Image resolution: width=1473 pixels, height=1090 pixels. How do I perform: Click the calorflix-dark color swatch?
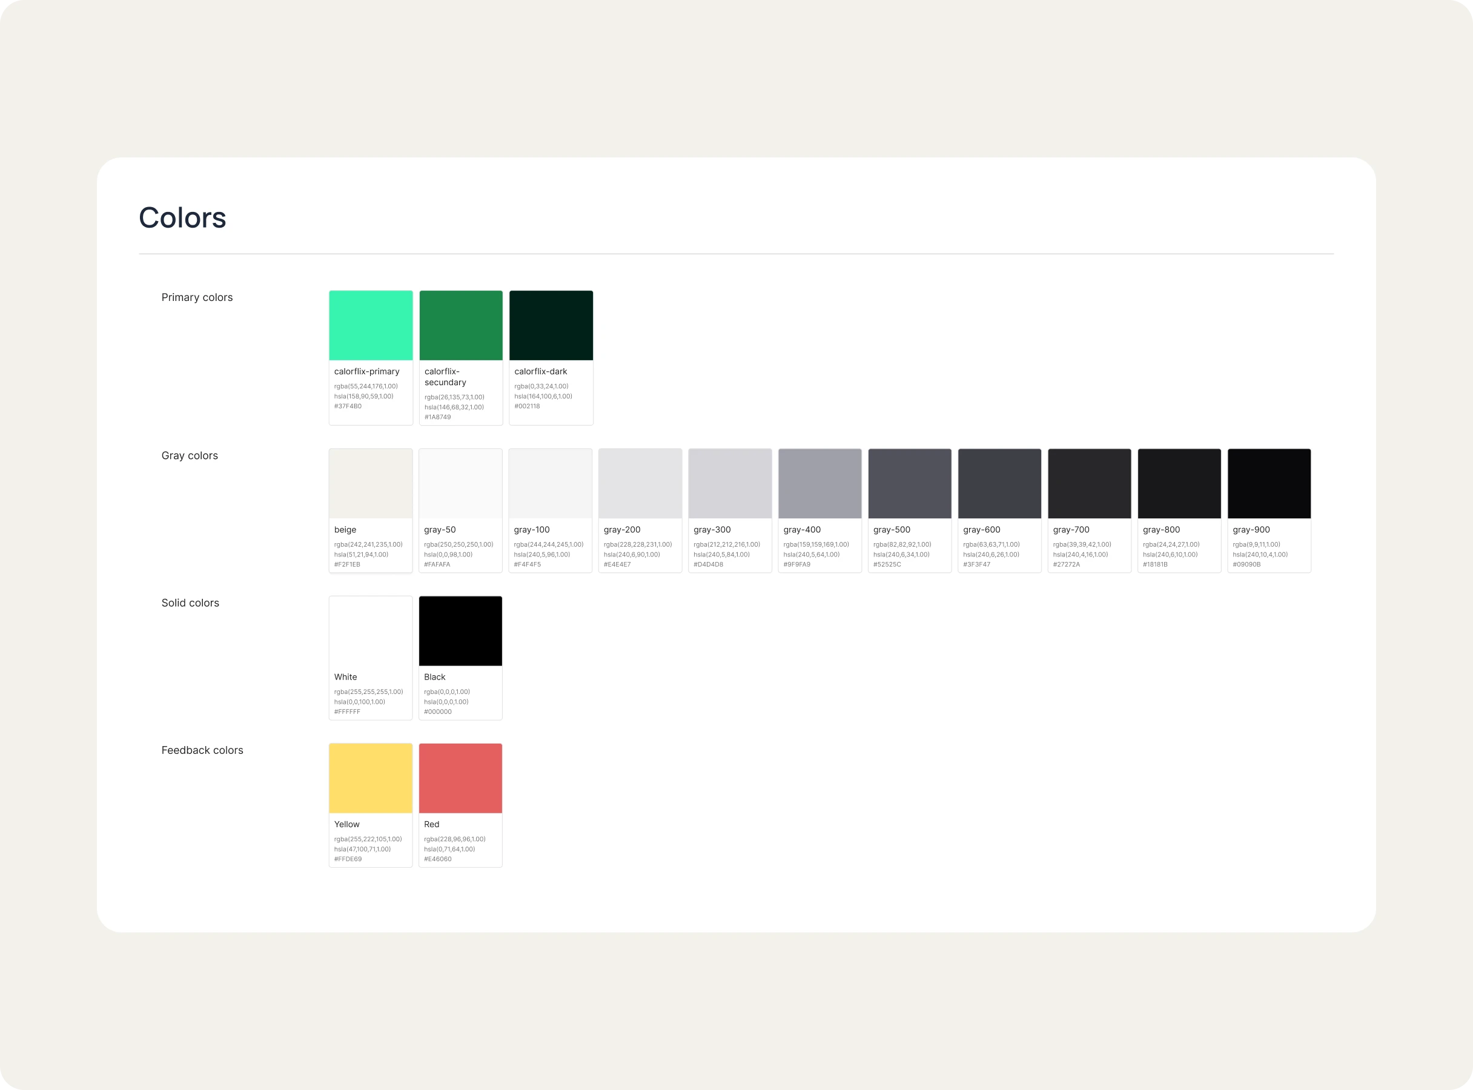coord(551,325)
